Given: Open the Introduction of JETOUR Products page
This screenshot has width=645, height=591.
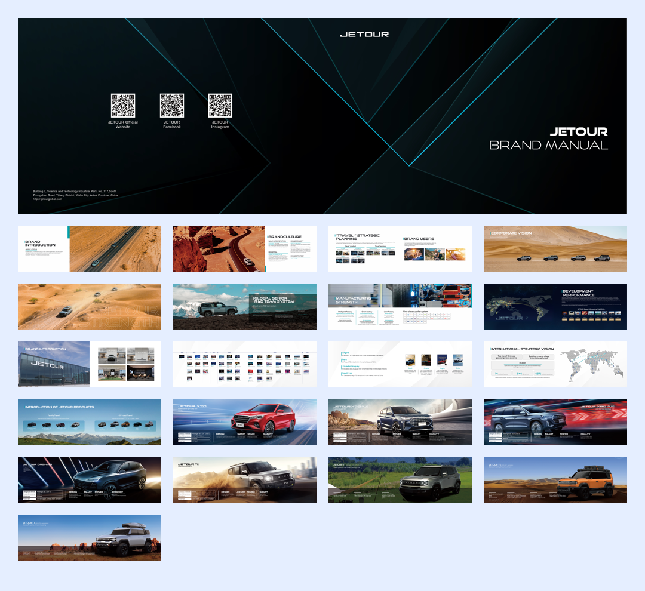Looking at the screenshot, I should 90,422.
